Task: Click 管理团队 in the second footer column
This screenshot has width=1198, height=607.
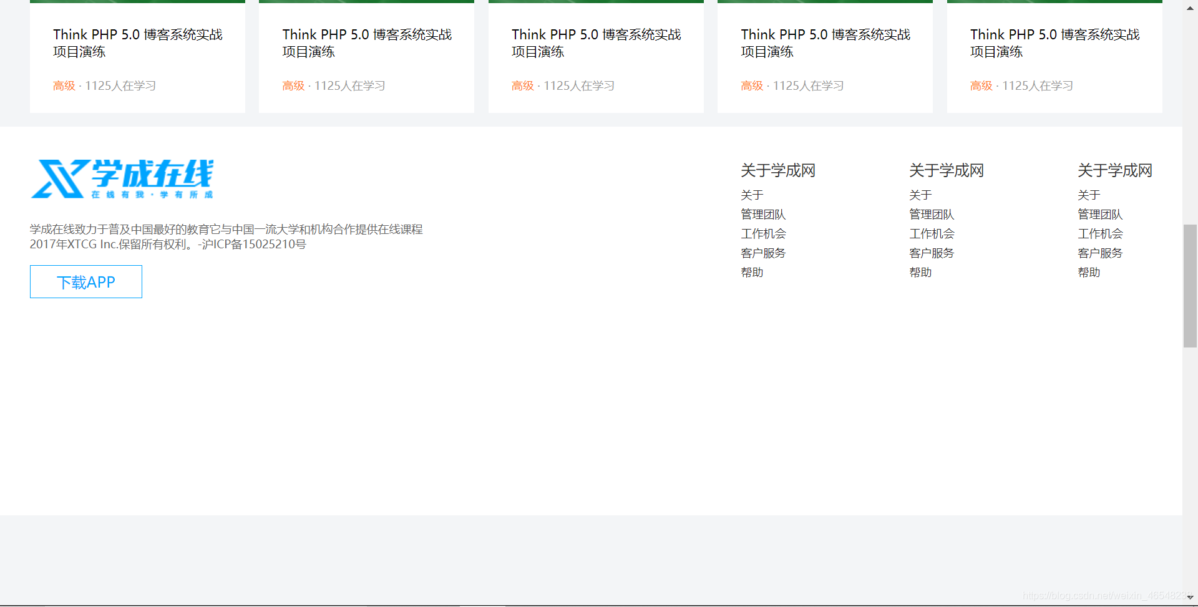Action: (932, 215)
